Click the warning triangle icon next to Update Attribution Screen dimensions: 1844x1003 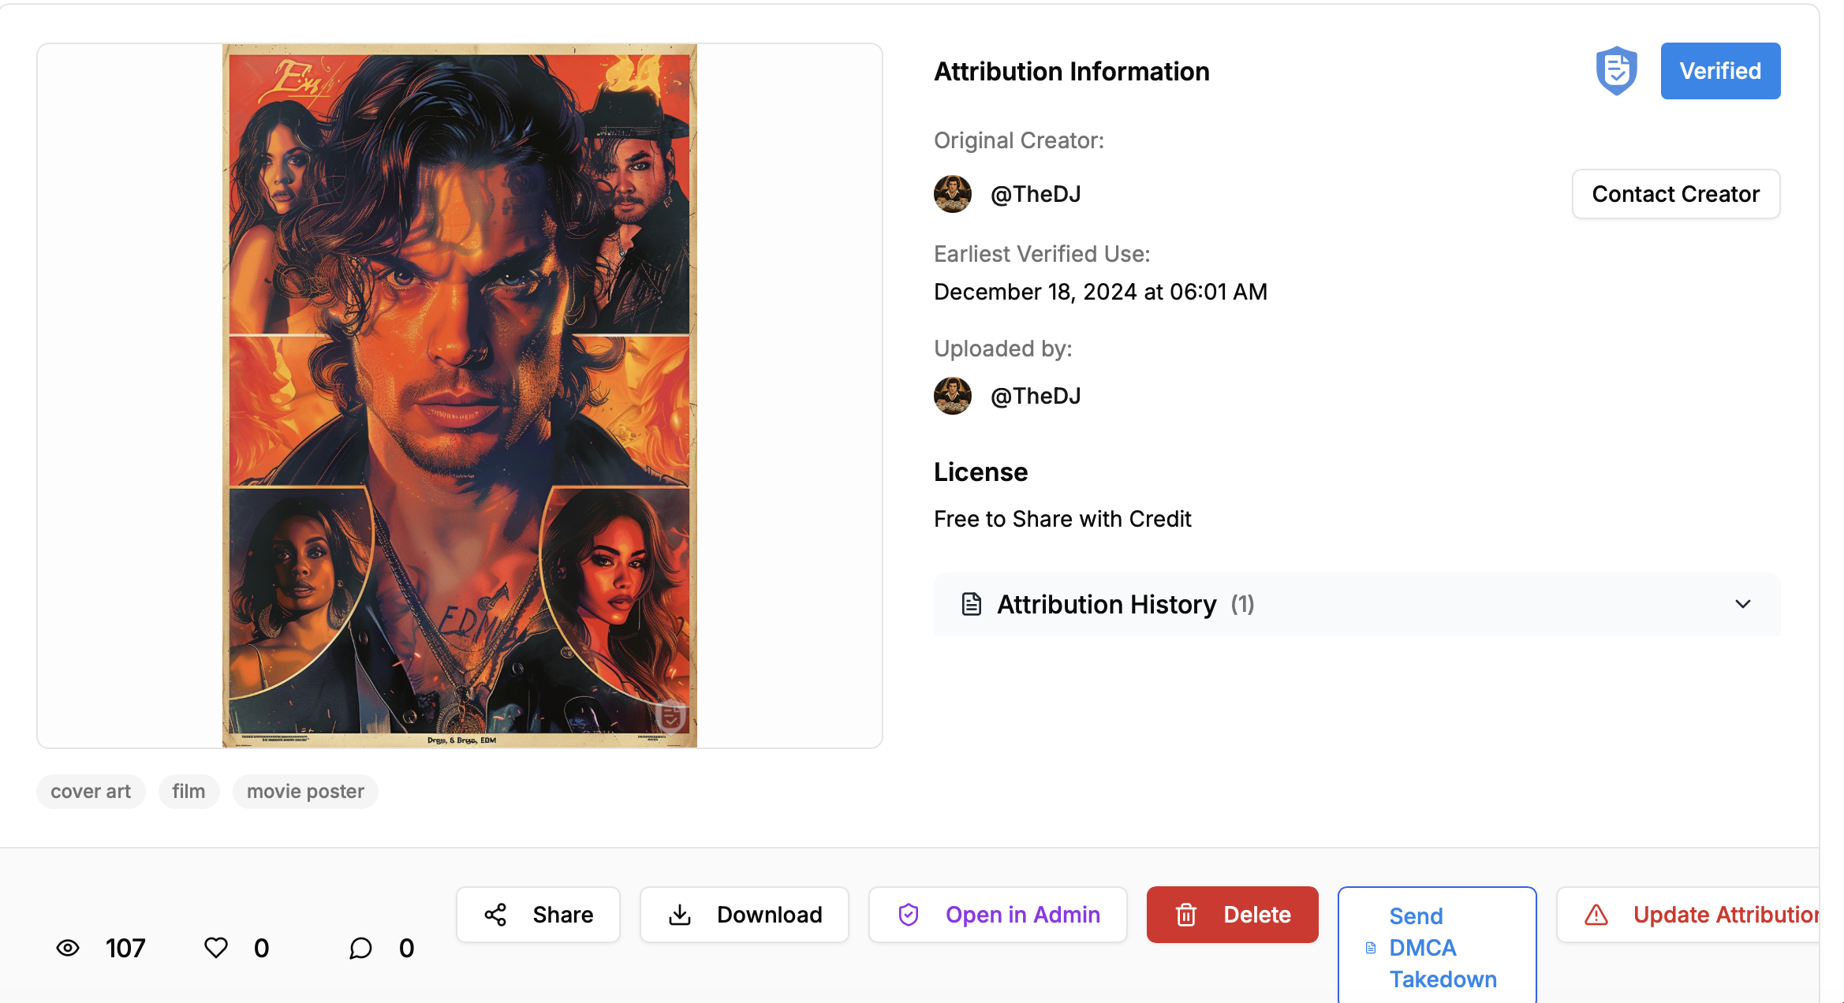(x=1596, y=915)
